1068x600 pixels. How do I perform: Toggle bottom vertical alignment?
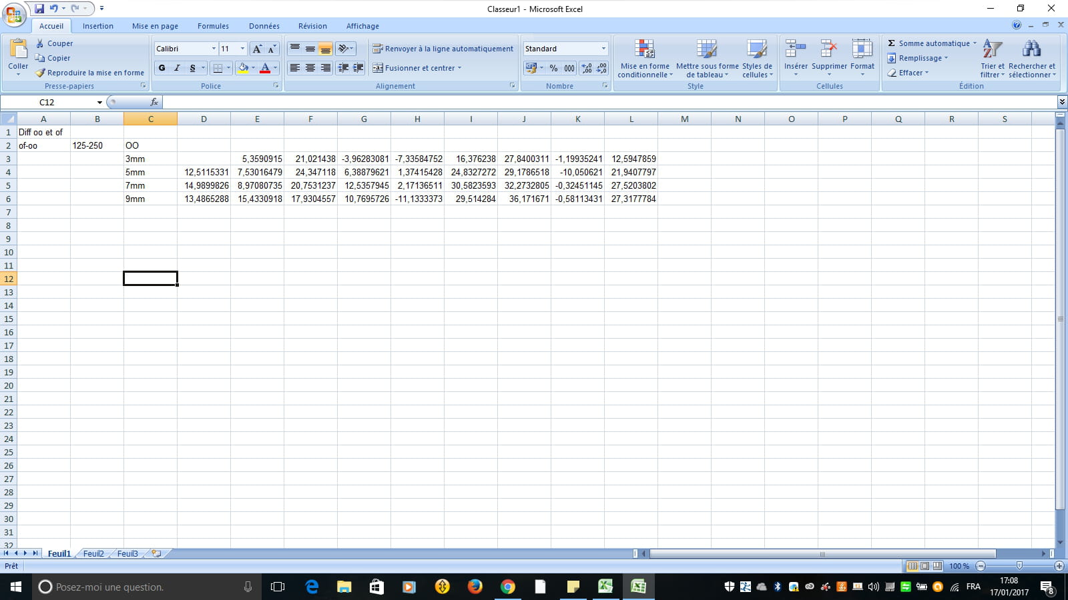point(326,49)
